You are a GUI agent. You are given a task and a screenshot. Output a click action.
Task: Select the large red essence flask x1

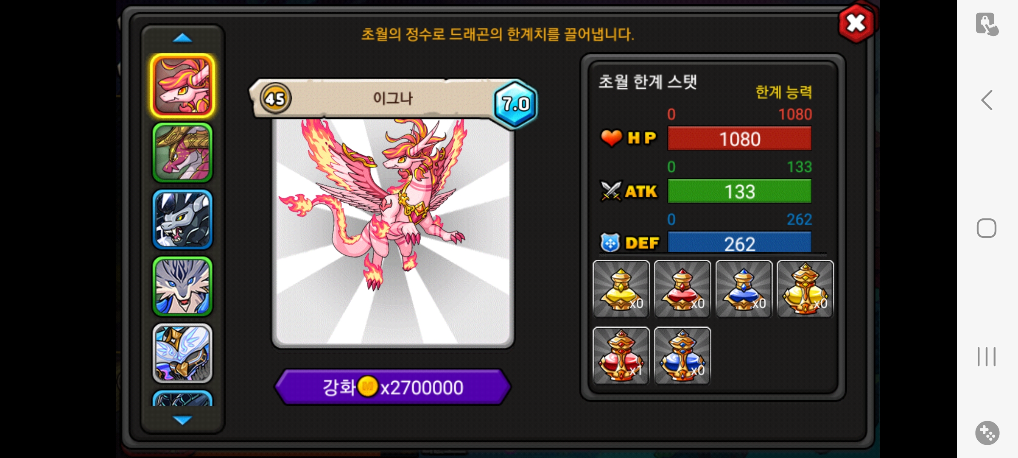[x=621, y=355]
